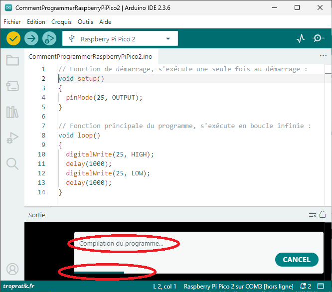The width and height of the screenshot is (332, 292).
Task: Click the compilation progress bar
Action: [x=99, y=273]
